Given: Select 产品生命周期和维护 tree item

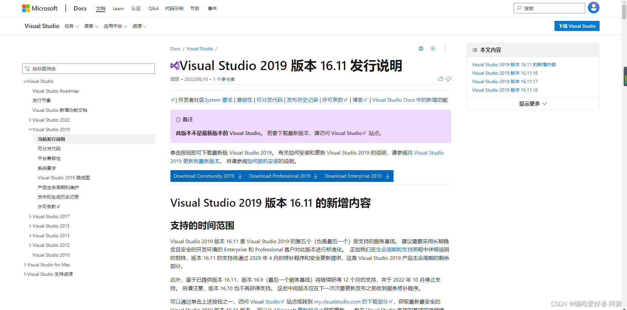Looking at the screenshot, I should tap(58, 187).
